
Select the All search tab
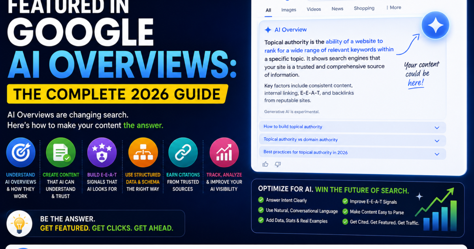pos(268,10)
